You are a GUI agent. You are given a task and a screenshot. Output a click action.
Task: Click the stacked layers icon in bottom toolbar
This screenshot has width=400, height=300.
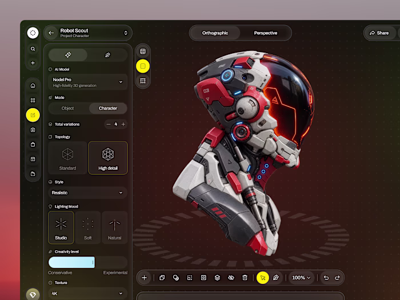point(217,278)
